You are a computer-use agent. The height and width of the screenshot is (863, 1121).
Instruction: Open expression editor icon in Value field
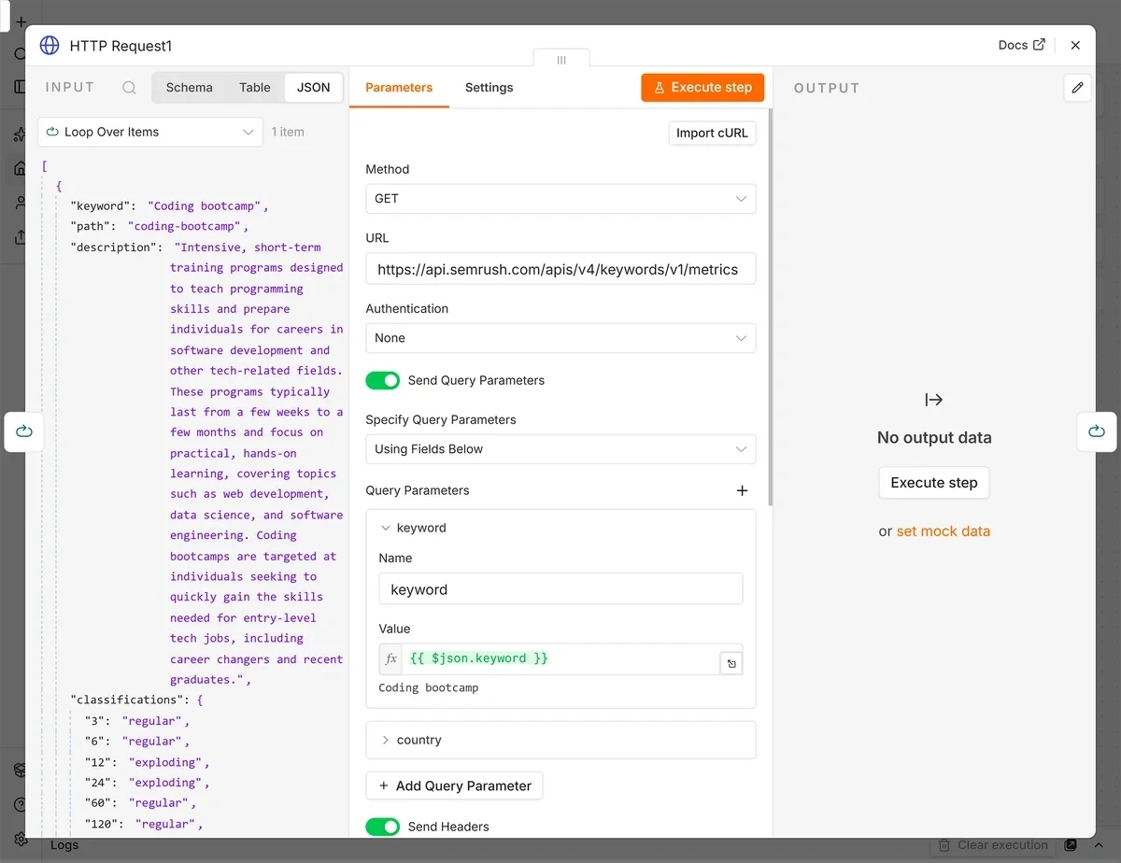731,664
